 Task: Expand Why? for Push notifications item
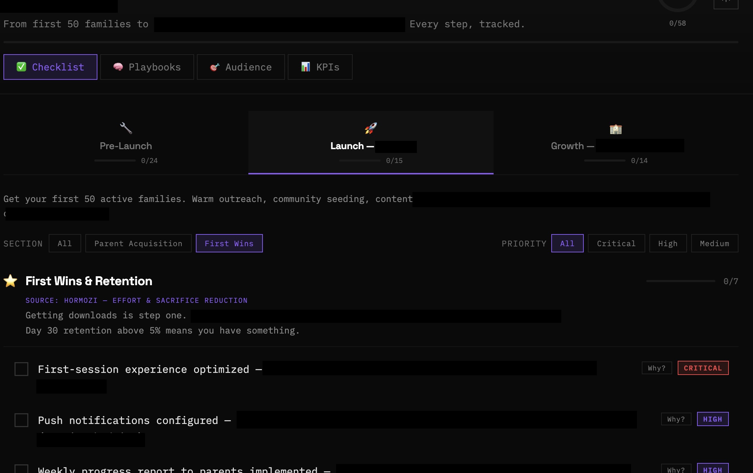click(676, 419)
